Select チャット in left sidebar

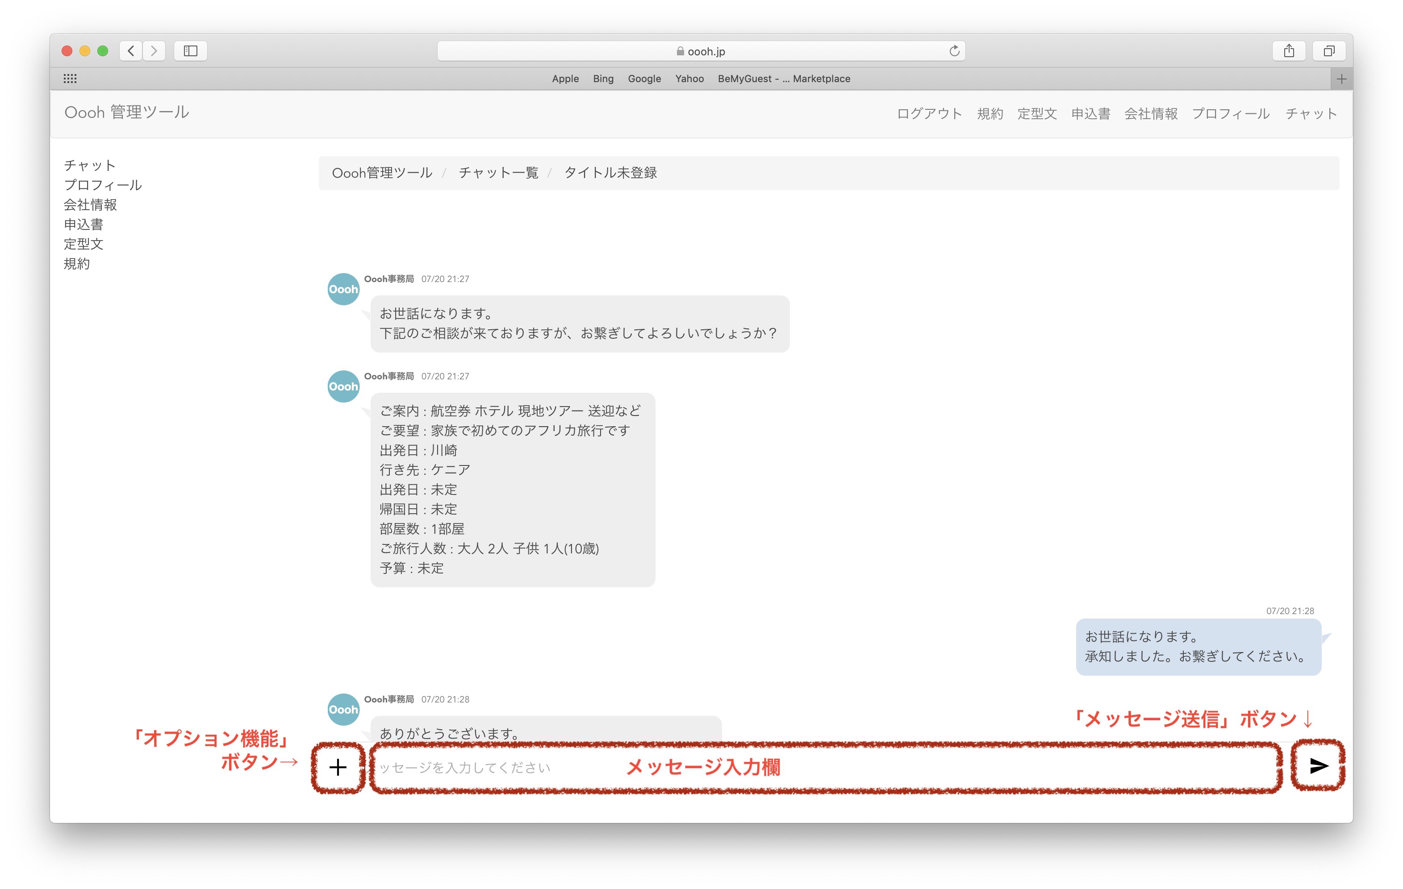pyautogui.click(x=90, y=165)
